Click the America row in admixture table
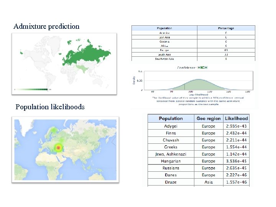Image resolution: width=276 pixels, height=207 pixels. 193,33
